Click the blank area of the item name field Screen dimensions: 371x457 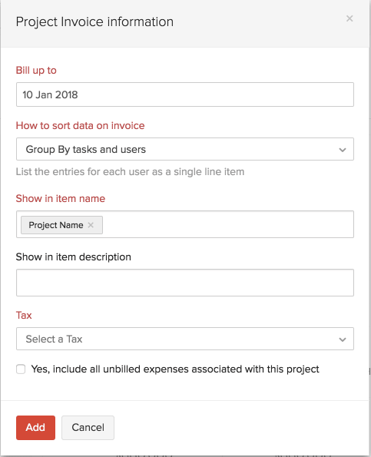[227, 224]
